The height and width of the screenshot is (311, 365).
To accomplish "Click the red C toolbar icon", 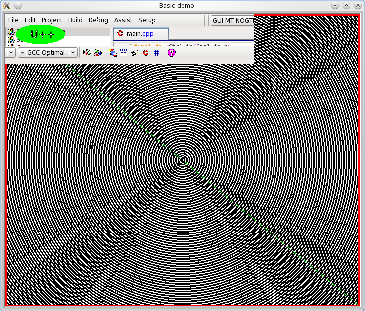I will coord(146,52).
